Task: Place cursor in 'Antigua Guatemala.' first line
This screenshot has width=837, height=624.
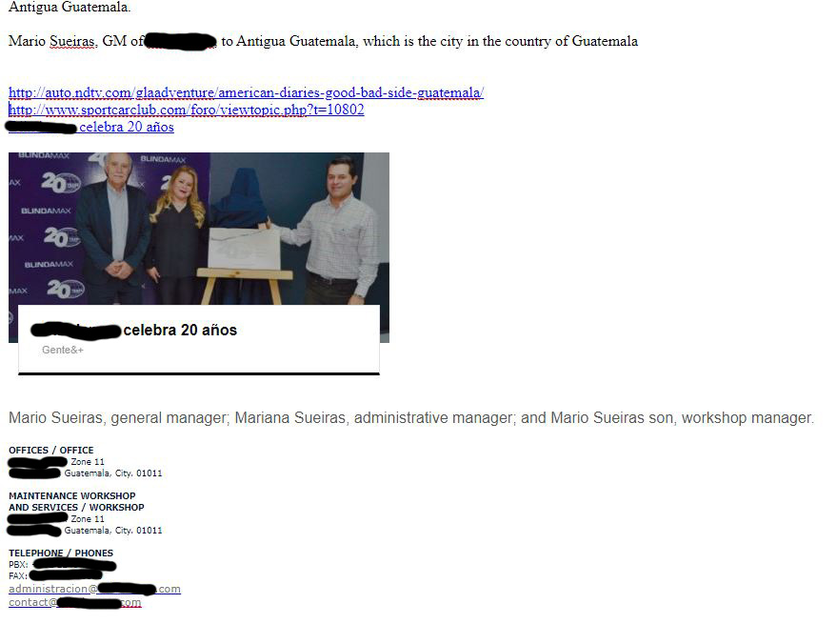Action: pos(70,7)
